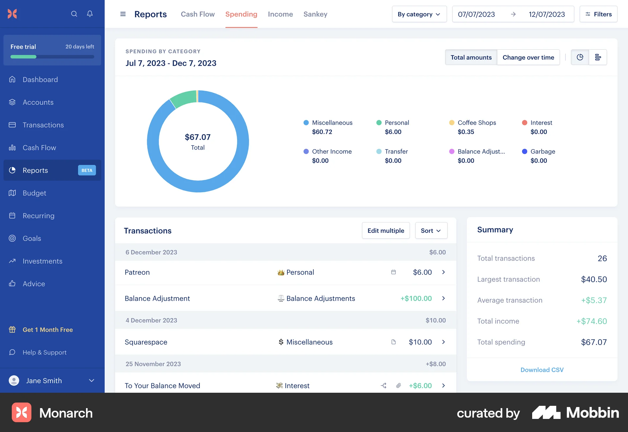Select the Total amounts toggle

(x=471, y=57)
